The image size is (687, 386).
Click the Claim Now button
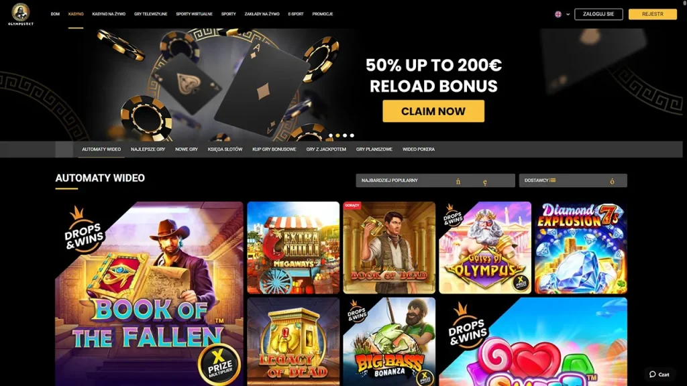pos(433,111)
